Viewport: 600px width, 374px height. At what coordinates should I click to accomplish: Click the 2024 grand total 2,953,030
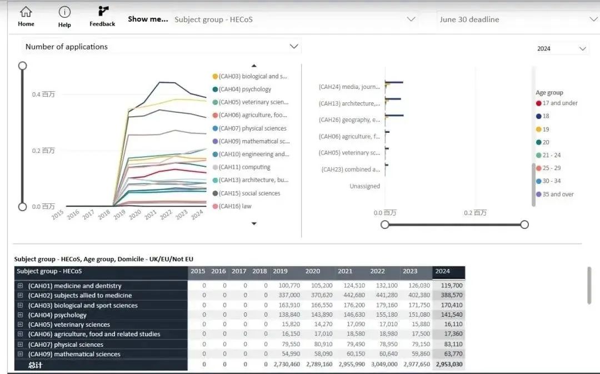tap(449, 365)
